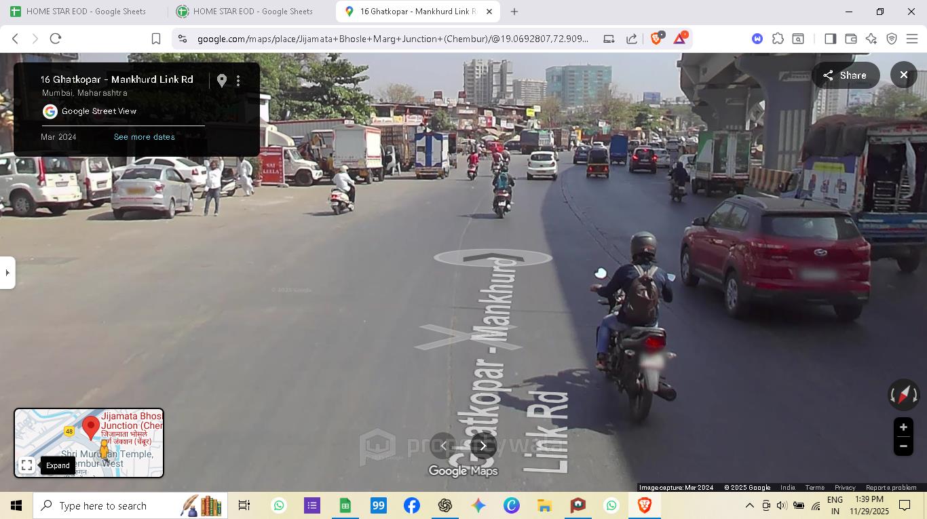
Task: Bookmark this page with the bookmark icon
Action: point(156,39)
